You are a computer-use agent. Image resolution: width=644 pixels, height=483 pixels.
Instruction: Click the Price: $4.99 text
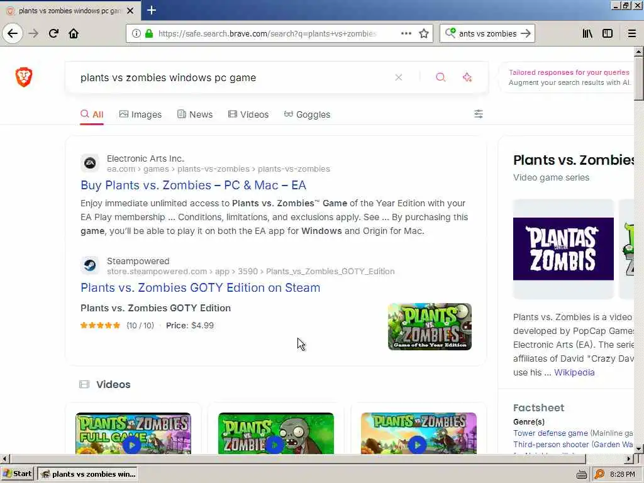point(190,325)
